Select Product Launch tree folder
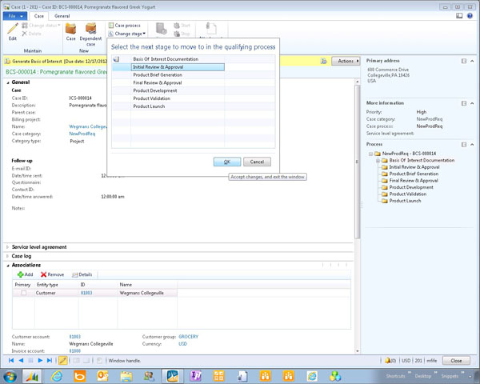The width and height of the screenshot is (480, 384). [402, 201]
